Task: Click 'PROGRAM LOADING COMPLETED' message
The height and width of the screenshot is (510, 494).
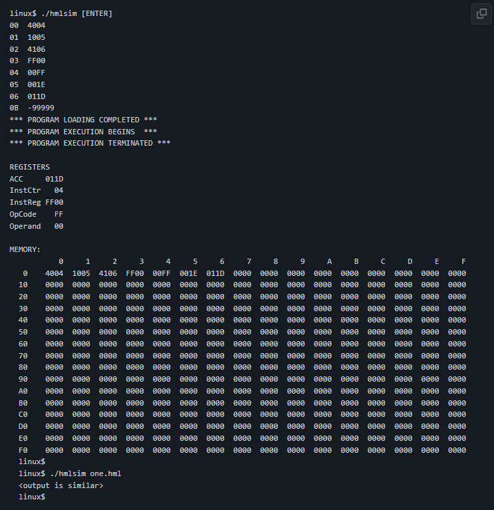Action: click(x=83, y=120)
